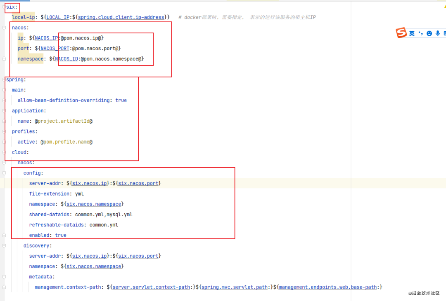The width and height of the screenshot is (446, 301).
Task: Open six.nacos.port reference in discovery server-addr
Action: (x=138, y=256)
